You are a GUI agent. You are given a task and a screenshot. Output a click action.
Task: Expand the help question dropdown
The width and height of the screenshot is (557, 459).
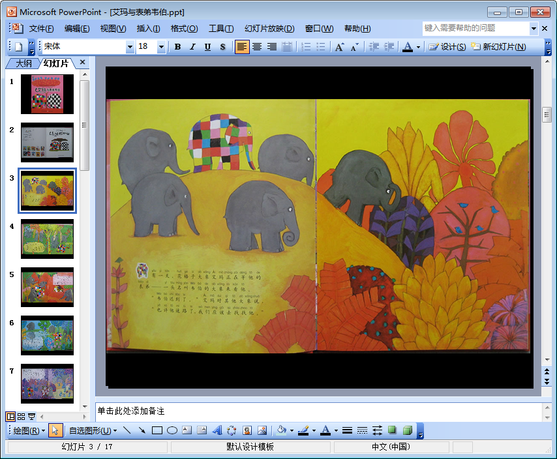tap(534, 29)
